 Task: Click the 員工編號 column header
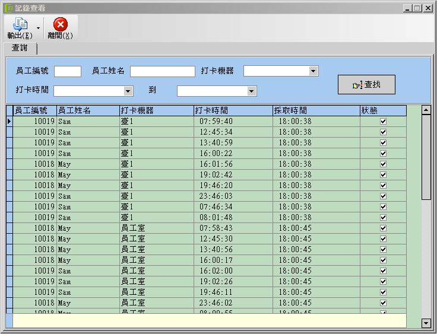[34, 110]
